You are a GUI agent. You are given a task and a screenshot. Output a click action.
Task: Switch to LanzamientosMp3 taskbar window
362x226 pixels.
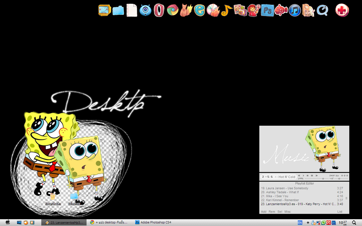(64, 222)
